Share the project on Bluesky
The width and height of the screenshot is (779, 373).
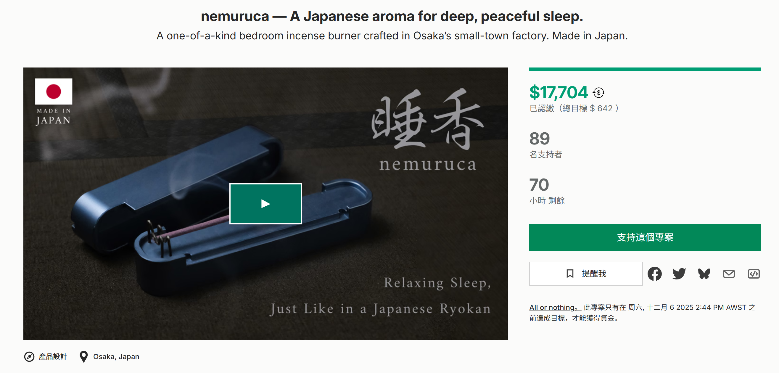704,274
